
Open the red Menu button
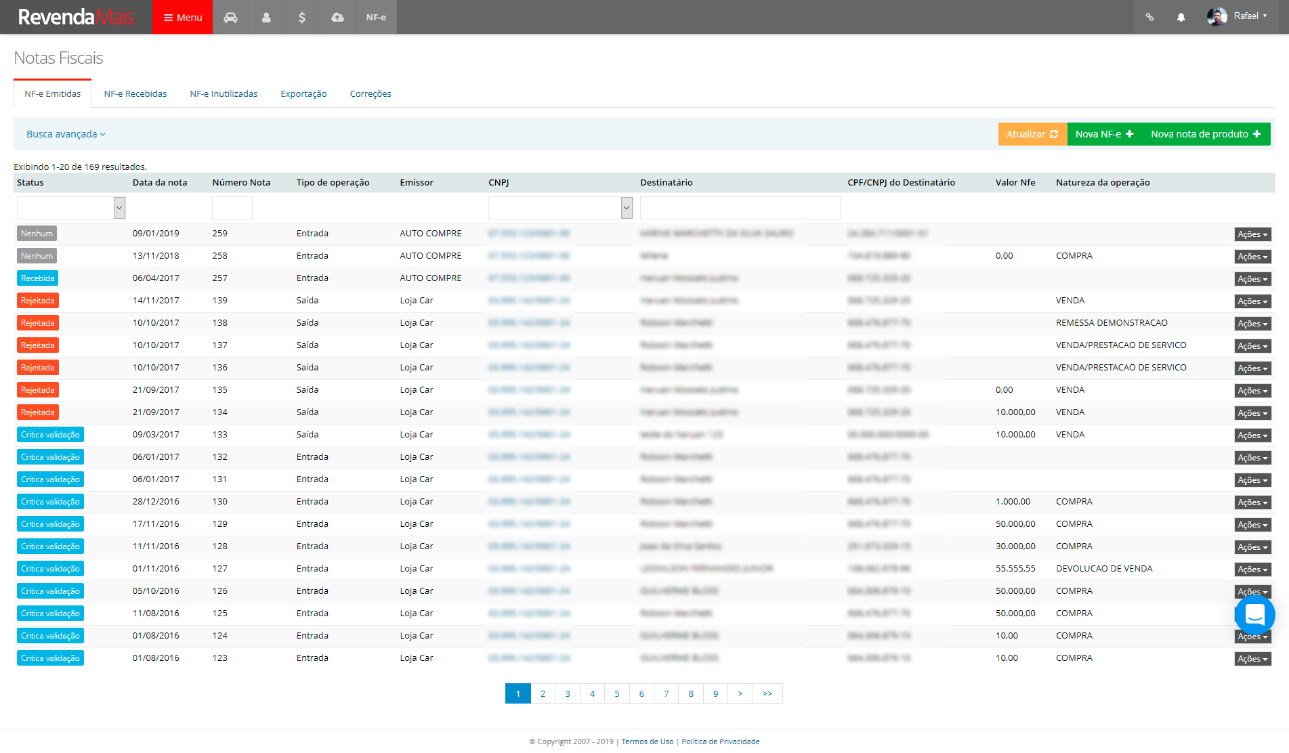(183, 17)
